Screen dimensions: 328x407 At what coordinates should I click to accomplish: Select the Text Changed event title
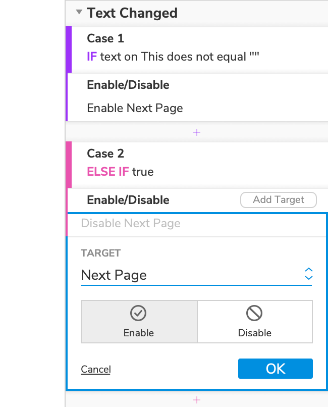coord(132,13)
